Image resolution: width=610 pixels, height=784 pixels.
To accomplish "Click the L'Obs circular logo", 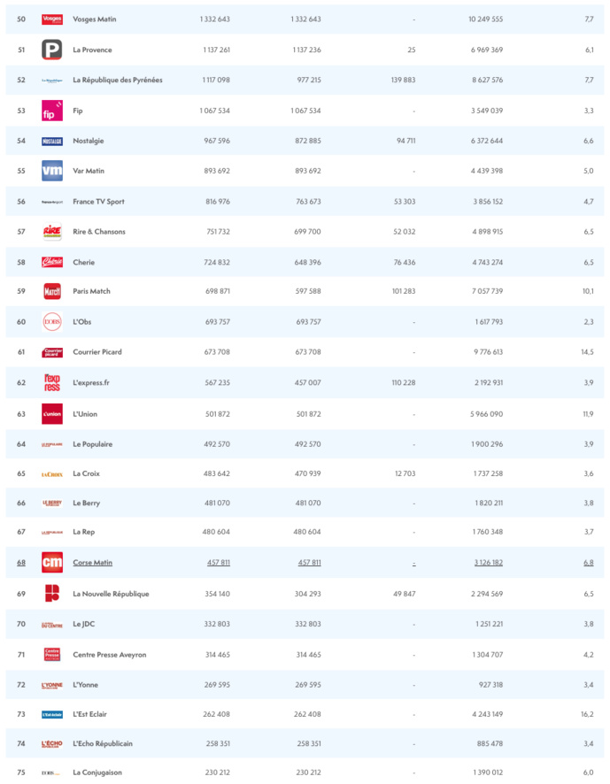I will (52, 321).
